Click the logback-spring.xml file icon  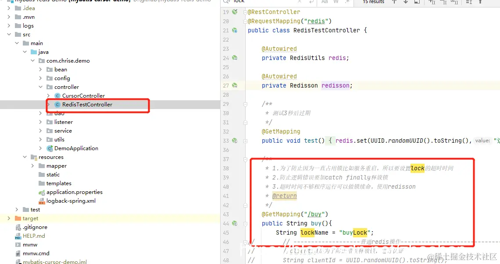pos(42,201)
